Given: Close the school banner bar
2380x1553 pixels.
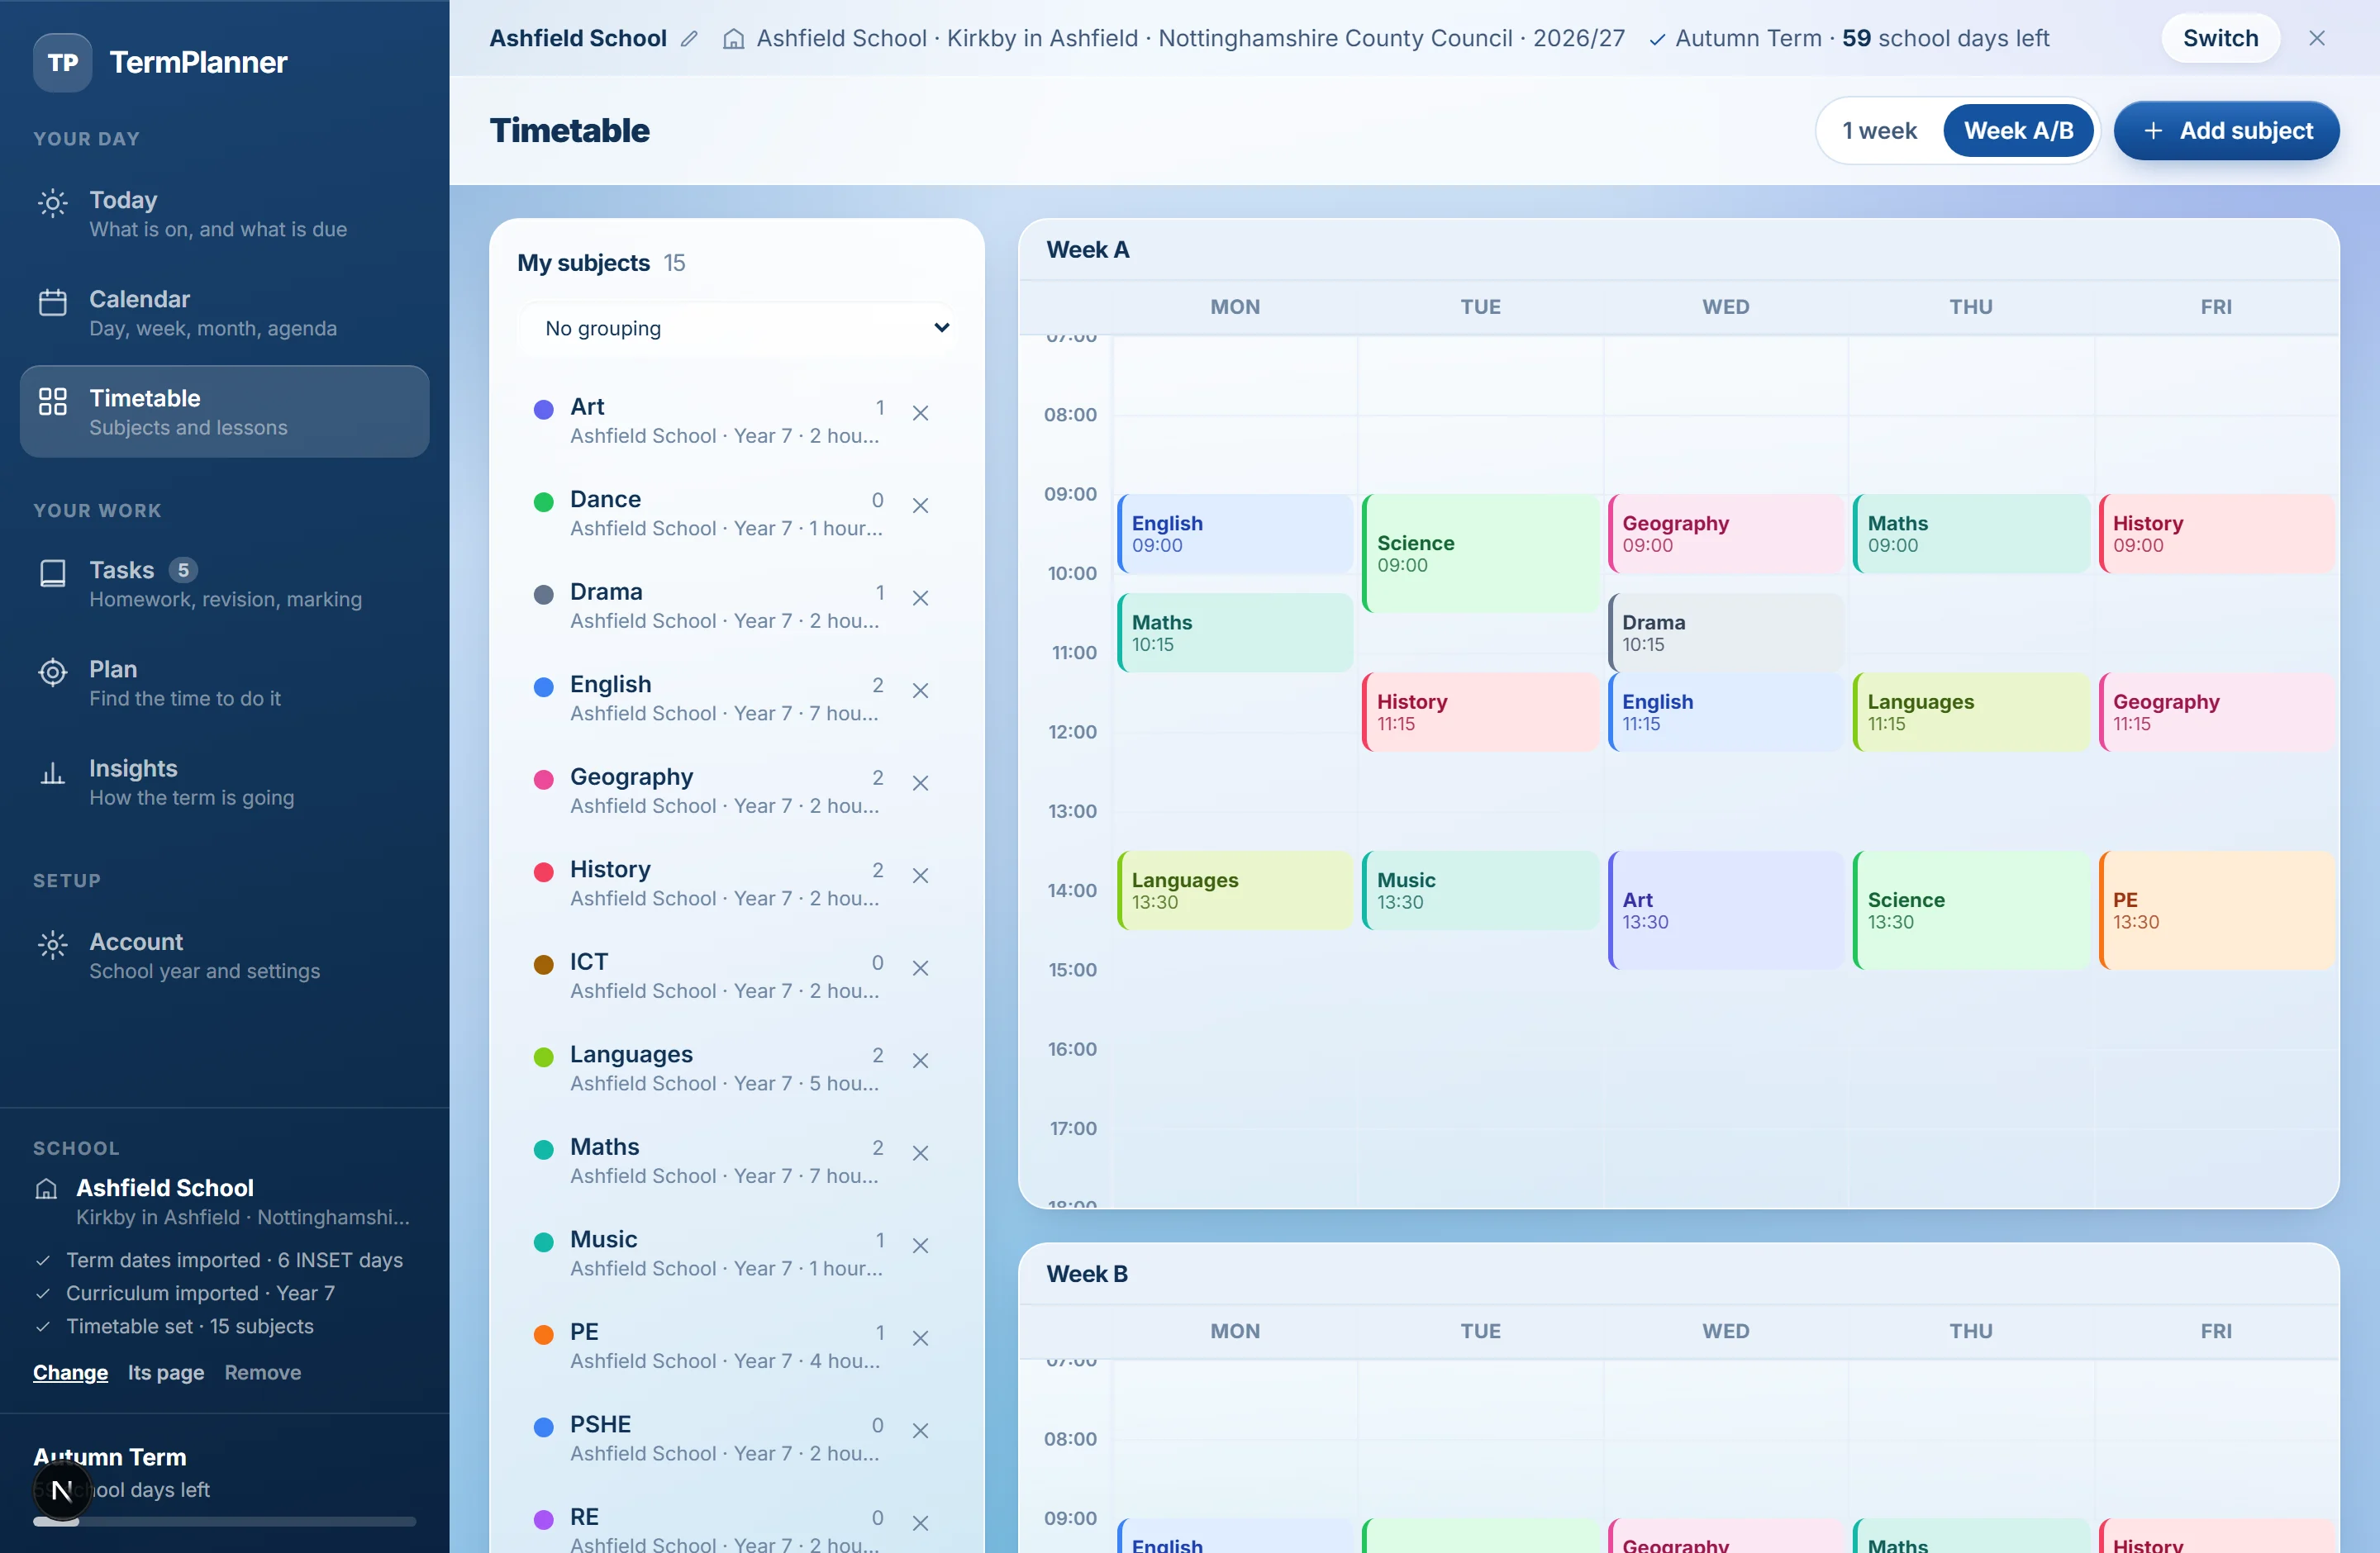Looking at the screenshot, I should coord(2316,38).
